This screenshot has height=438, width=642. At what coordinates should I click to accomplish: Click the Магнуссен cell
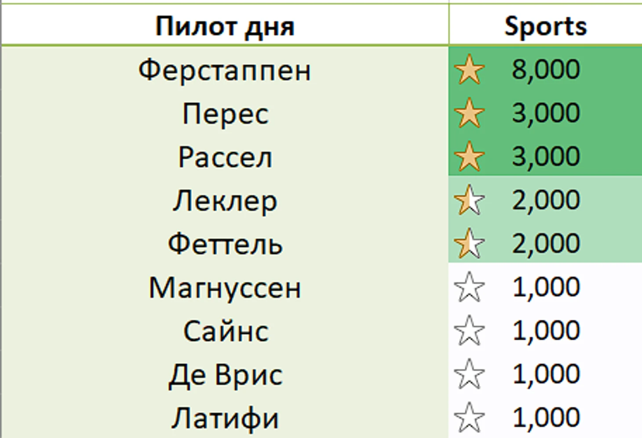coord(225,288)
